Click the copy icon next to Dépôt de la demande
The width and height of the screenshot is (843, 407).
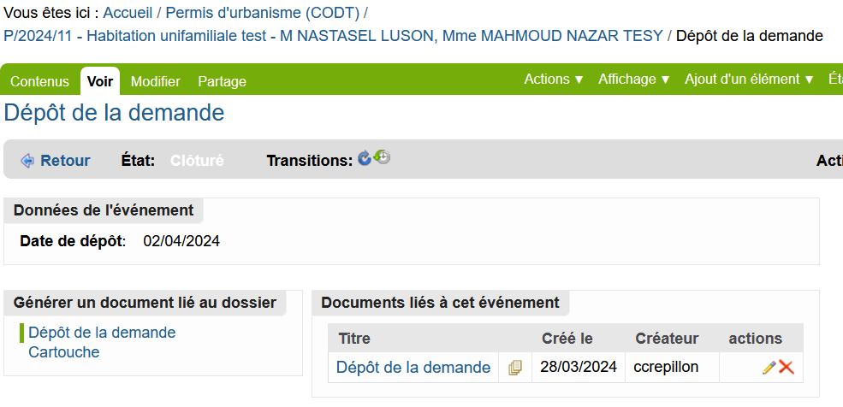coord(515,368)
